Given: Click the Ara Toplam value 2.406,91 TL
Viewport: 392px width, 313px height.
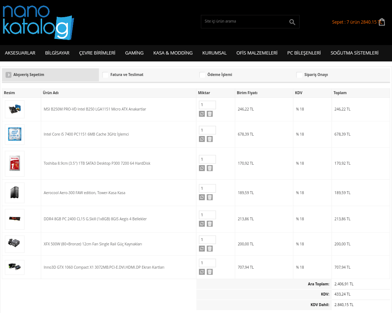Looking at the screenshot, I should (344, 284).
